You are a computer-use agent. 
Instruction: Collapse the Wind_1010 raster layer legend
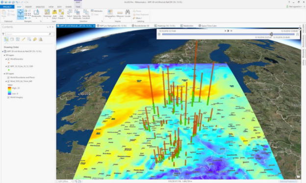coord(6,81)
